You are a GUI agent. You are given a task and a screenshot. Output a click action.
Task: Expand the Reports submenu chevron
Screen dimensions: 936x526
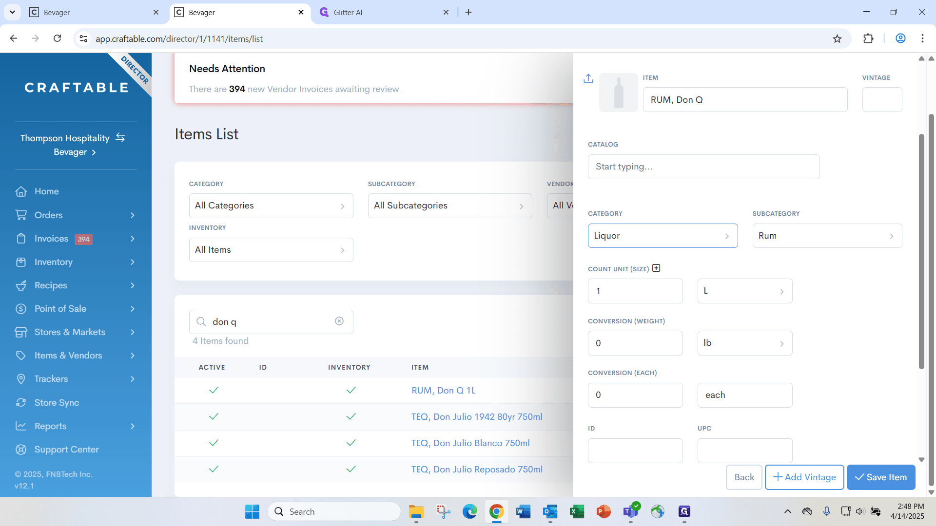[x=132, y=426]
